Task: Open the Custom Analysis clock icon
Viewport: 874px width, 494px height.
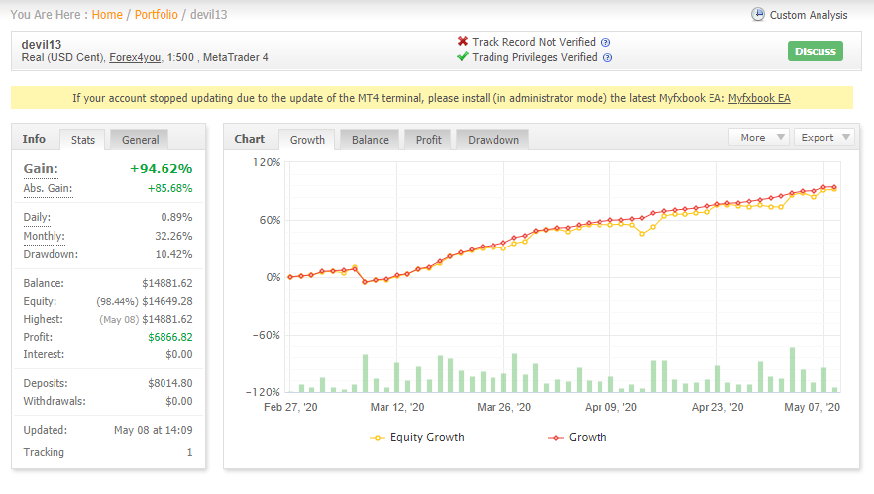Action: (757, 15)
